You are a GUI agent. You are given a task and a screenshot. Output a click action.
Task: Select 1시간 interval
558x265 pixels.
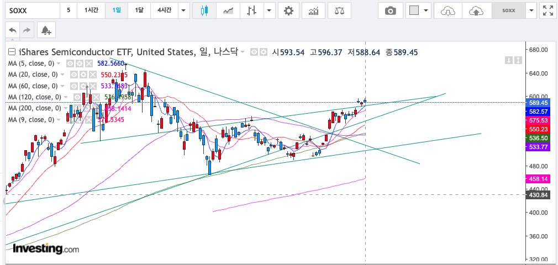tap(91, 10)
